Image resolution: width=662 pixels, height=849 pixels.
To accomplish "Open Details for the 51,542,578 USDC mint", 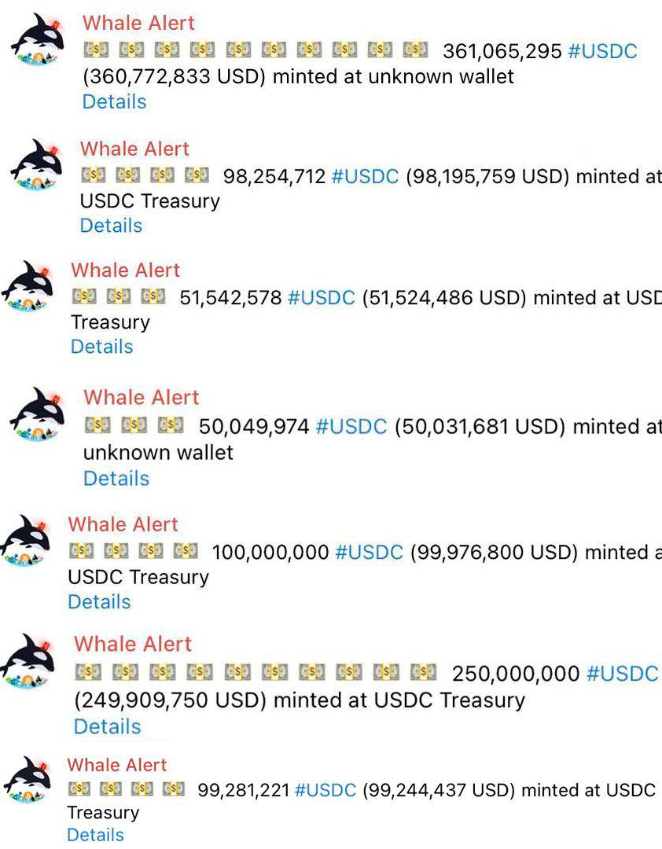I will [102, 347].
